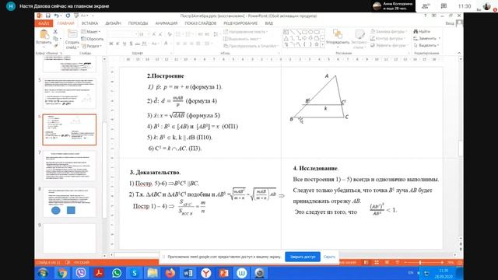Click the '2.Построение' heading on the slide
Screen dimensions: 498x280
(166, 76)
